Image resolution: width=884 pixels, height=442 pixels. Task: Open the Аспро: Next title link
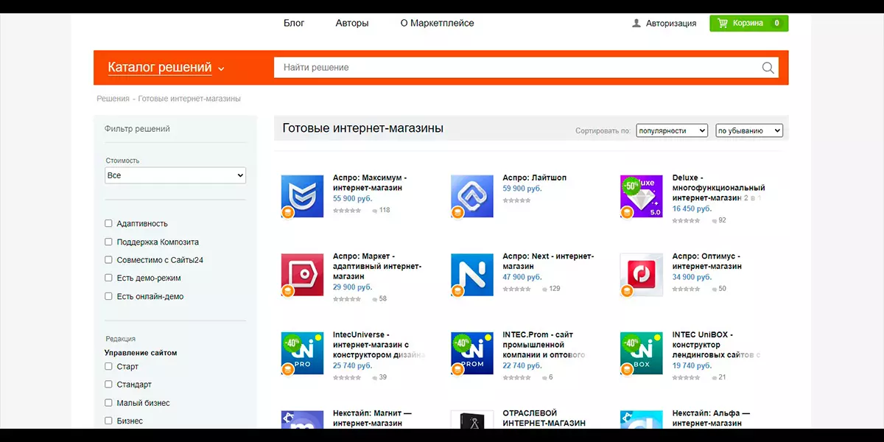[548, 262]
